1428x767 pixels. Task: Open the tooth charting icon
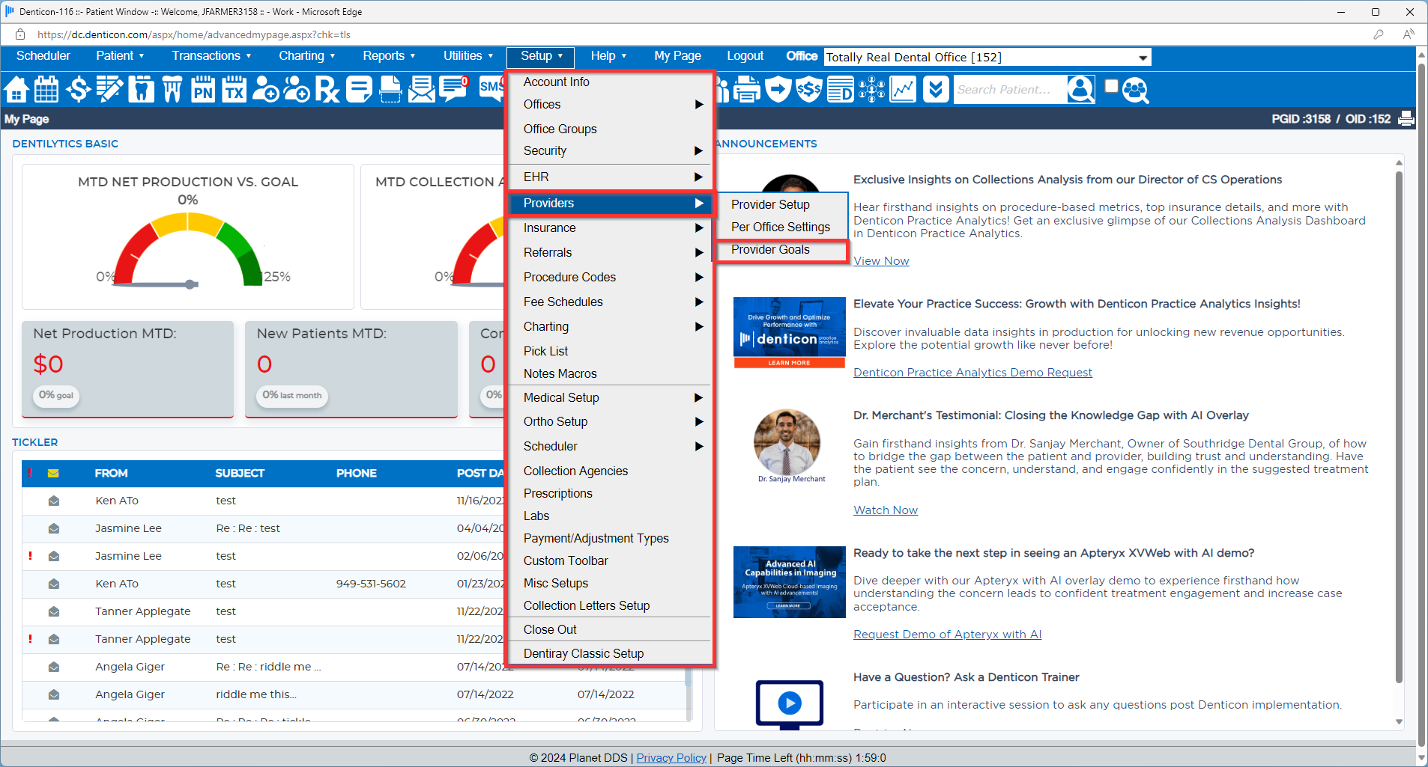(141, 90)
